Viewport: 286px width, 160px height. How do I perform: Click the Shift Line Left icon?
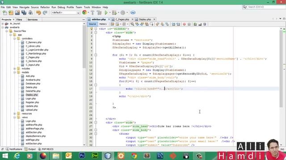173,24
